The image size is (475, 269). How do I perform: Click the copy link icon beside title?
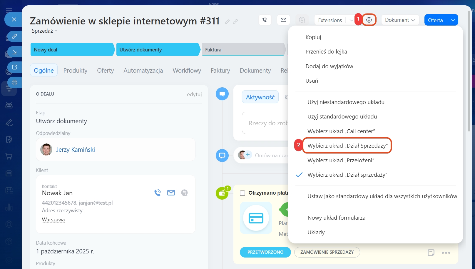pos(235,22)
